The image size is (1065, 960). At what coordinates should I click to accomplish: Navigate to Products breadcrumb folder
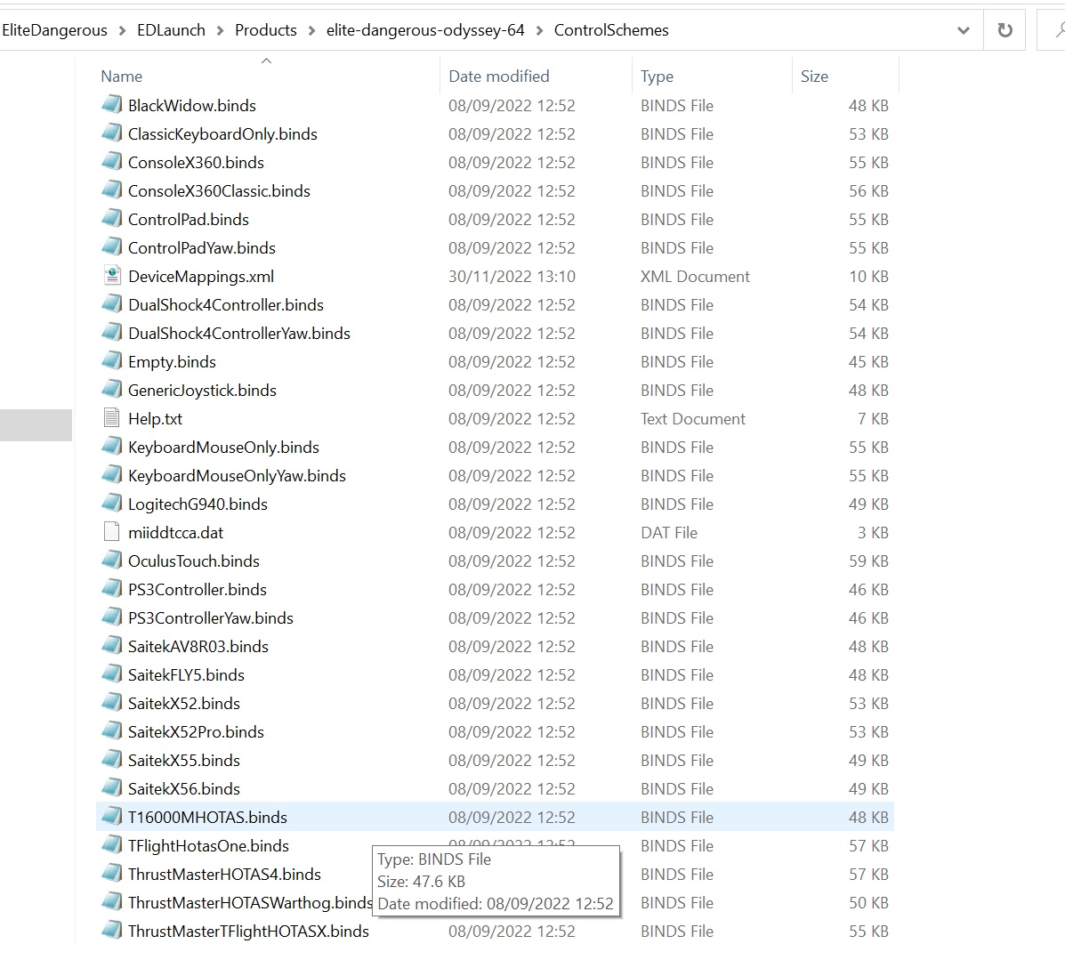pos(265,30)
